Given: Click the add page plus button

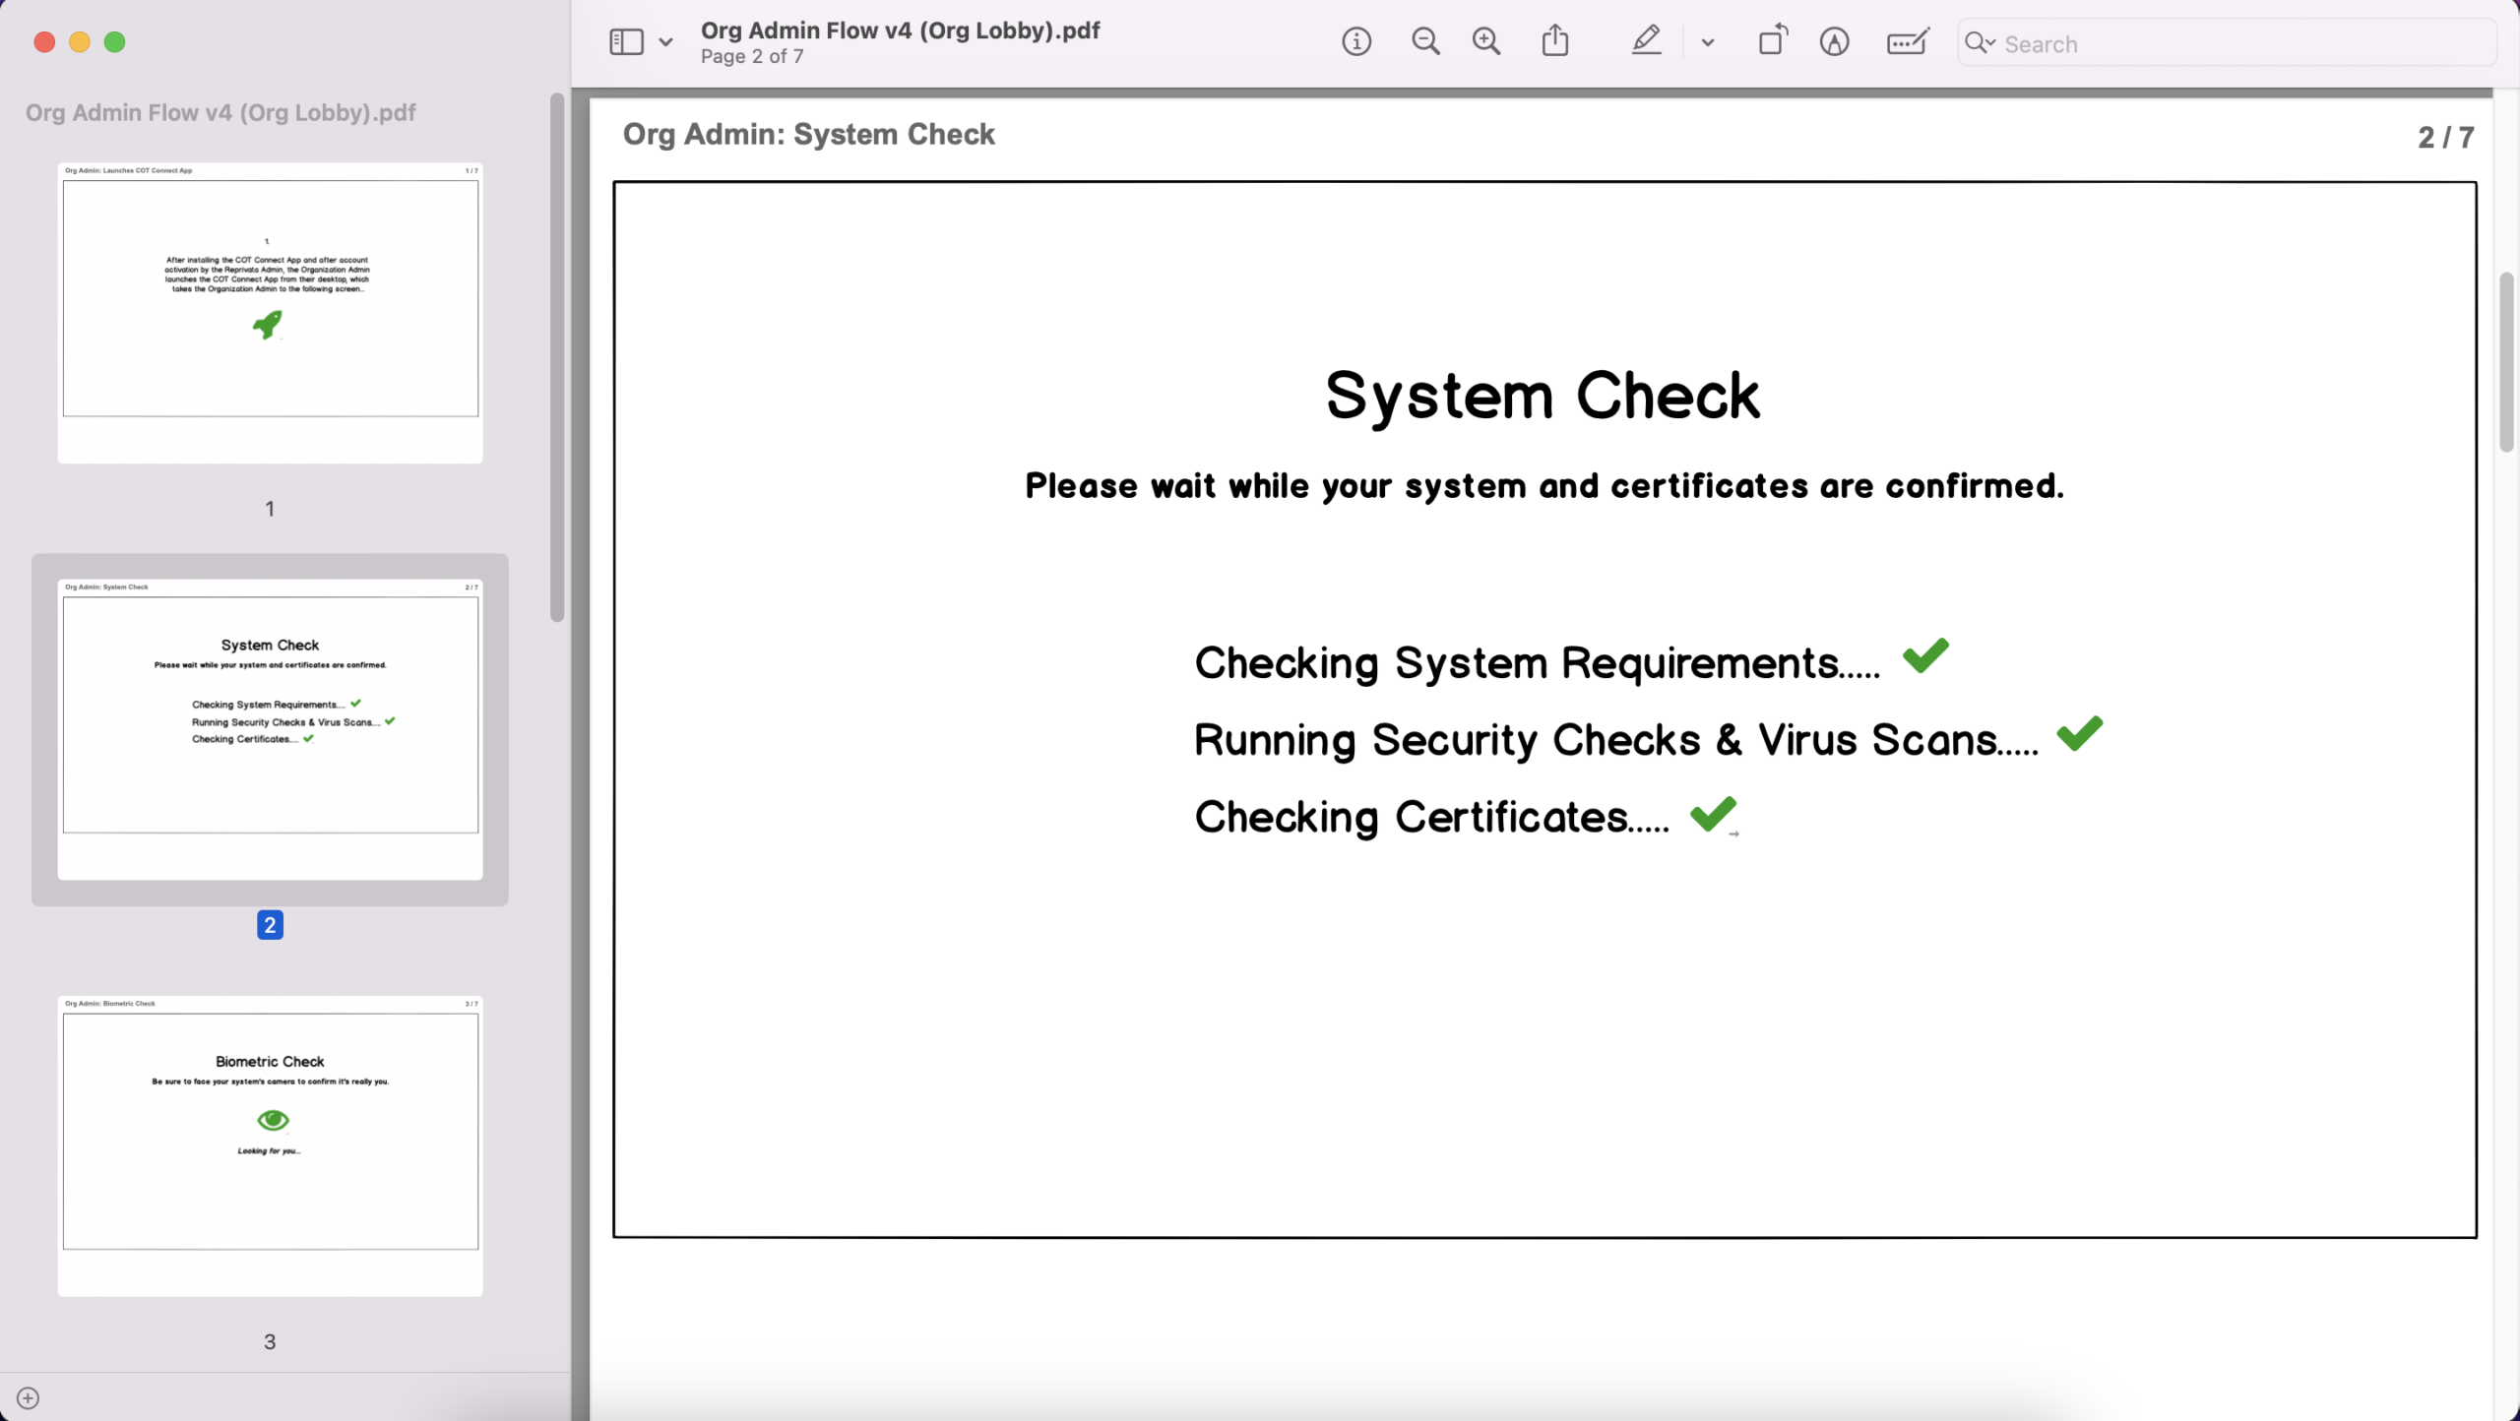Looking at the screenshot, I should (29, 1397).
